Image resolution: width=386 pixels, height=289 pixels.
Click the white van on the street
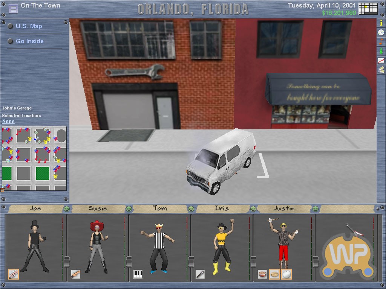click(x=221, y=160)
